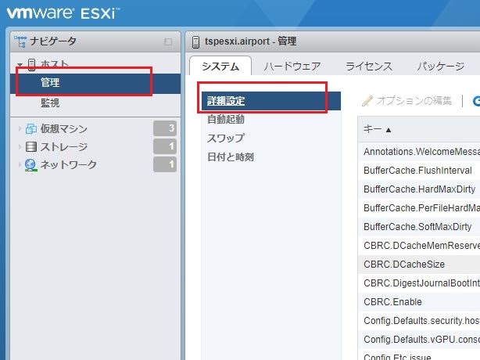Open 仮想マシン in the Navigator

pyautogui.click(x=64, y=128)
